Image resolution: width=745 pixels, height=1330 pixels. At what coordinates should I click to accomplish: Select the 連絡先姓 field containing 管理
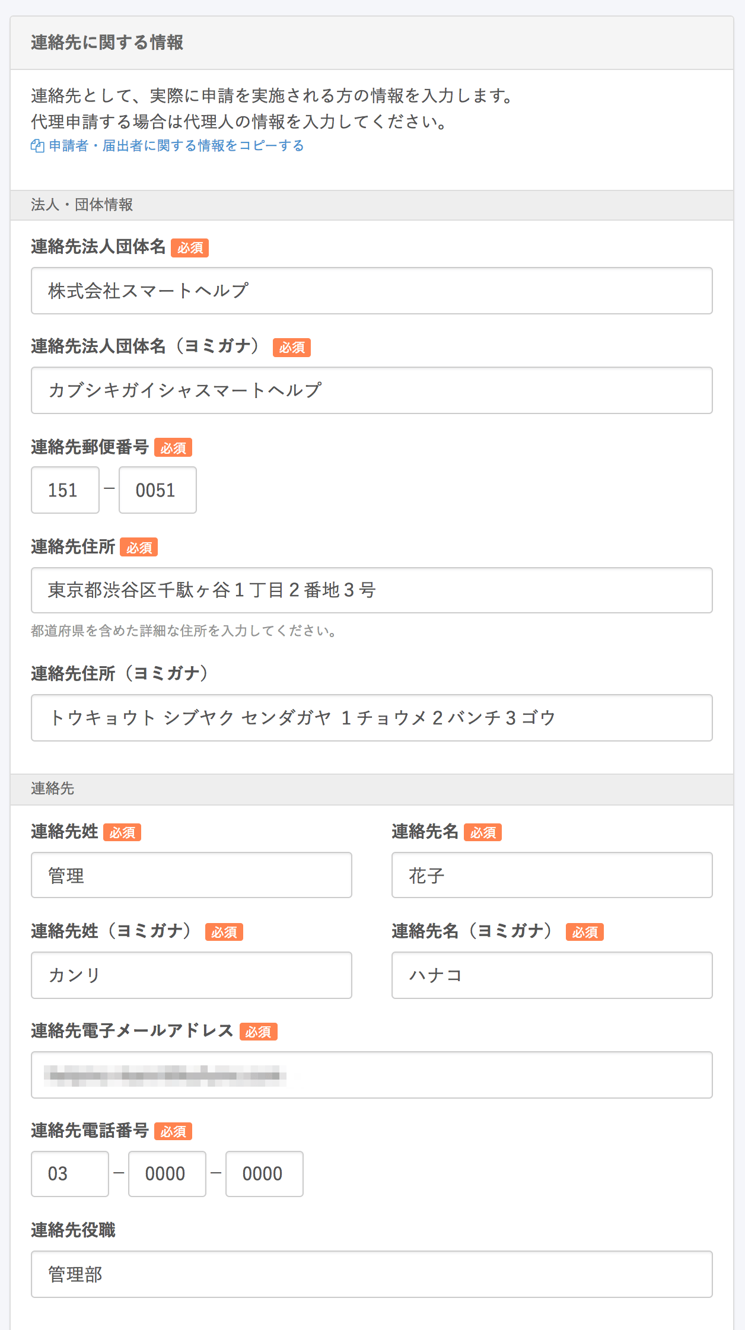(x=192, y=875)
